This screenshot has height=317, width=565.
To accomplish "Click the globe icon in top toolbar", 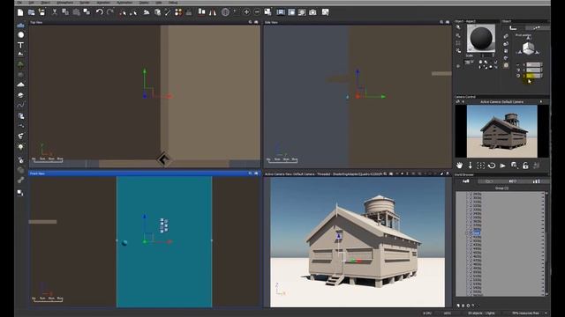I will [x=225, y=12].
